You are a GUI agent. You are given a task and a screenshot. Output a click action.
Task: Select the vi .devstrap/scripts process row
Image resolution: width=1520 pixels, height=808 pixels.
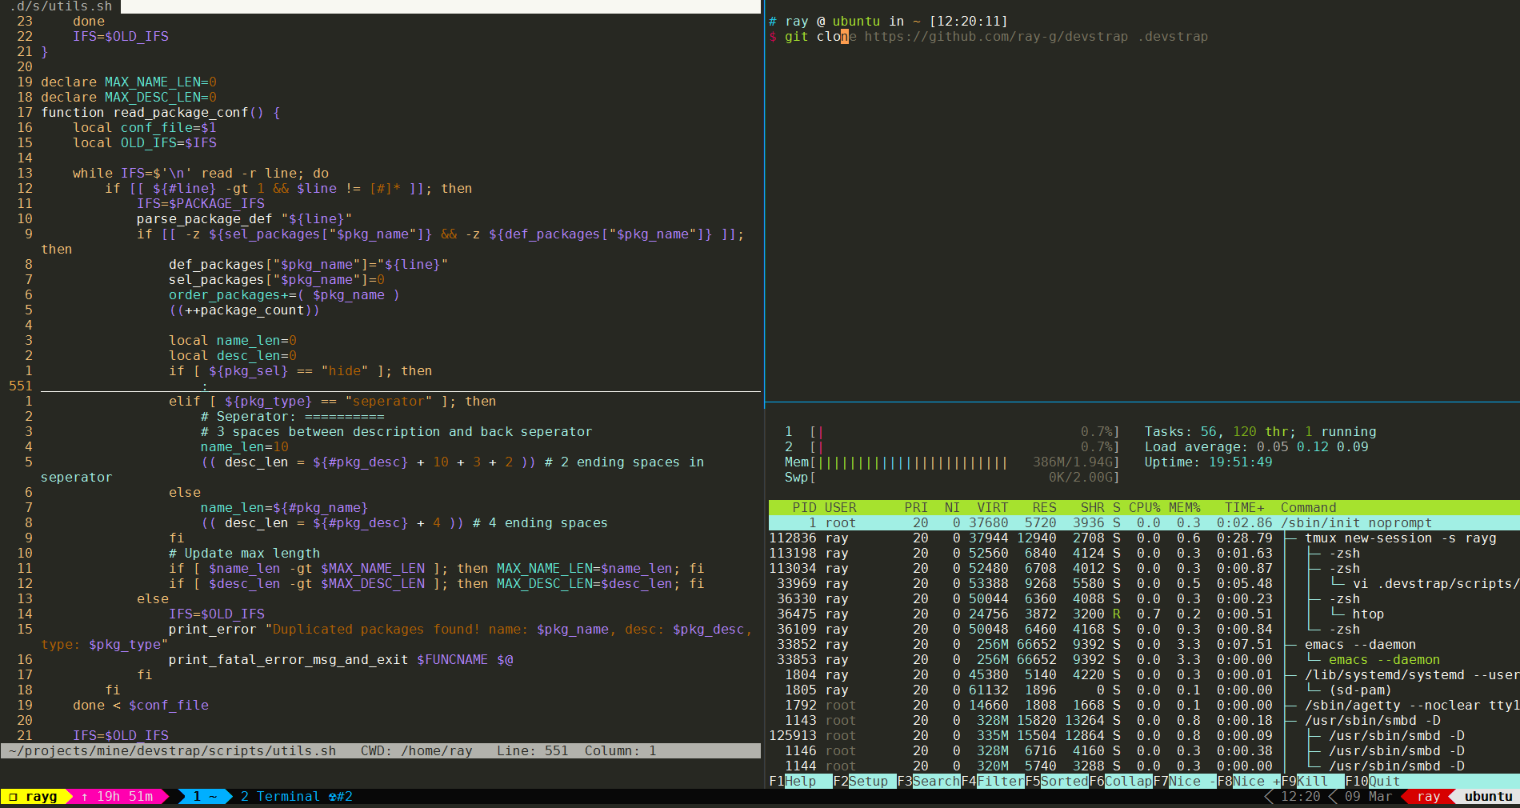pos(1144,584)
